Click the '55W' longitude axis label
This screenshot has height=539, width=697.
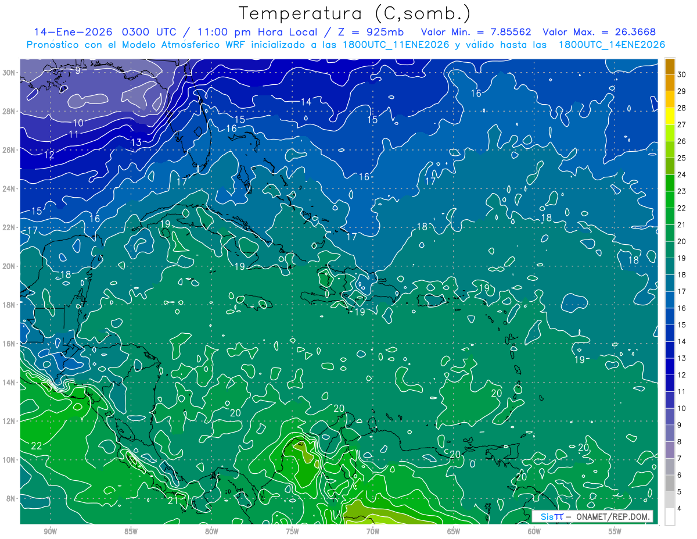[x=615, y=531]
